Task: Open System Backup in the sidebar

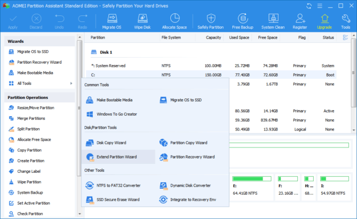Action: pos(26,193)
